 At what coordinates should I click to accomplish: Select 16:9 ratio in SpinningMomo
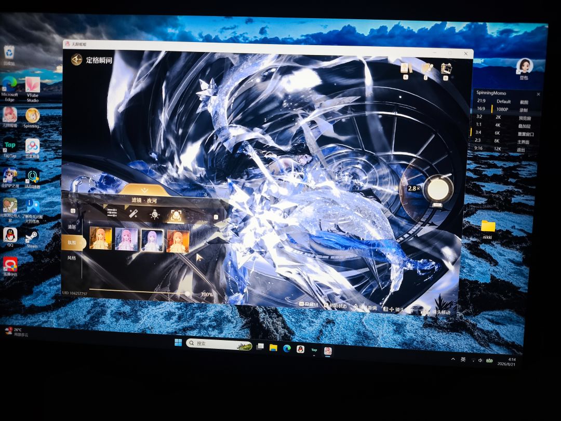(x=481, y=108)
